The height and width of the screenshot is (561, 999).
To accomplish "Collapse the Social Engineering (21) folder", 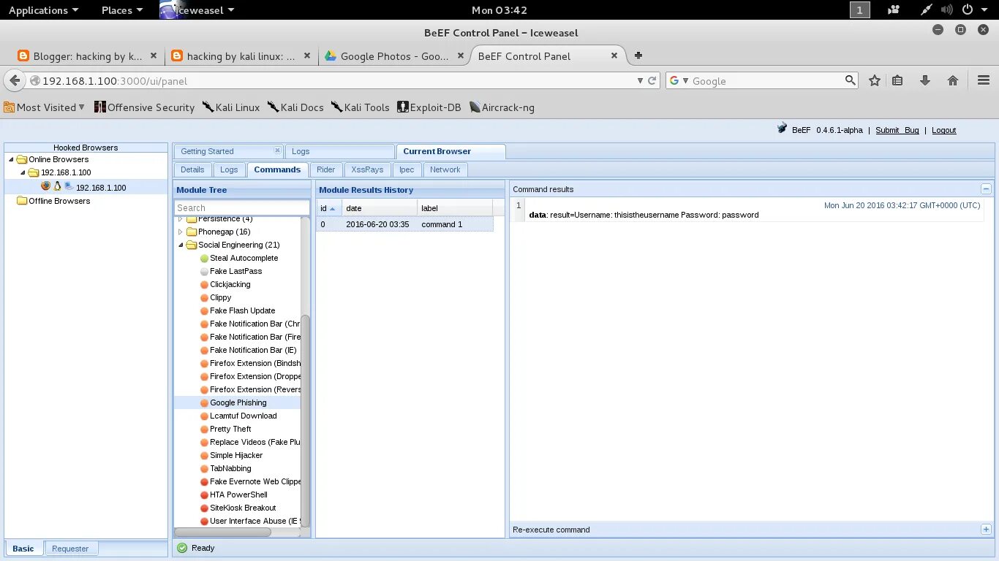I will [181, 245].
